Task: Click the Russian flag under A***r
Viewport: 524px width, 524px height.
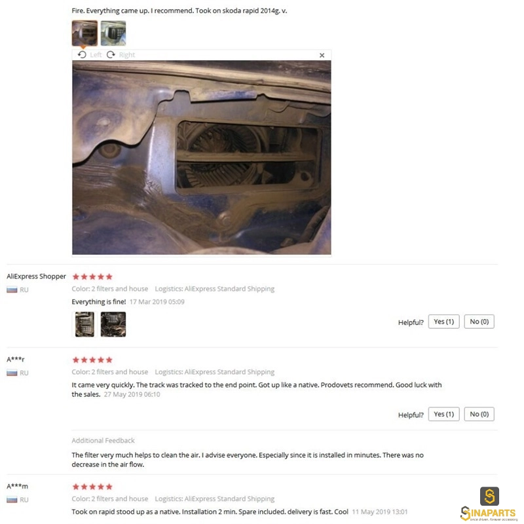Action: coord(12,373)
